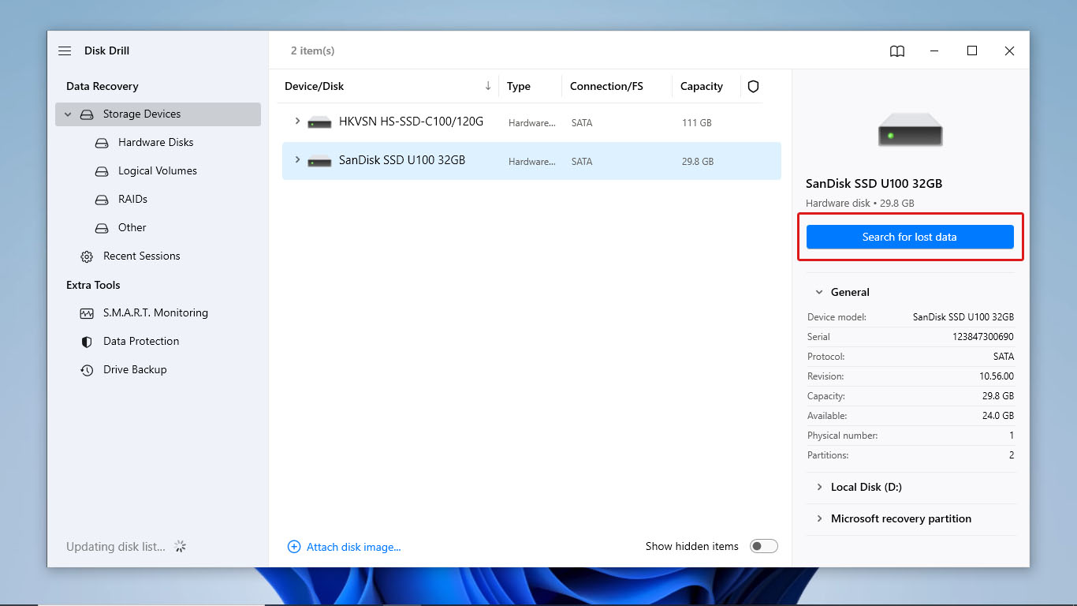Click revision value 10.56.00
Image resolution: width=1077 pixels, height=606 pixels.
pos(997,376)
